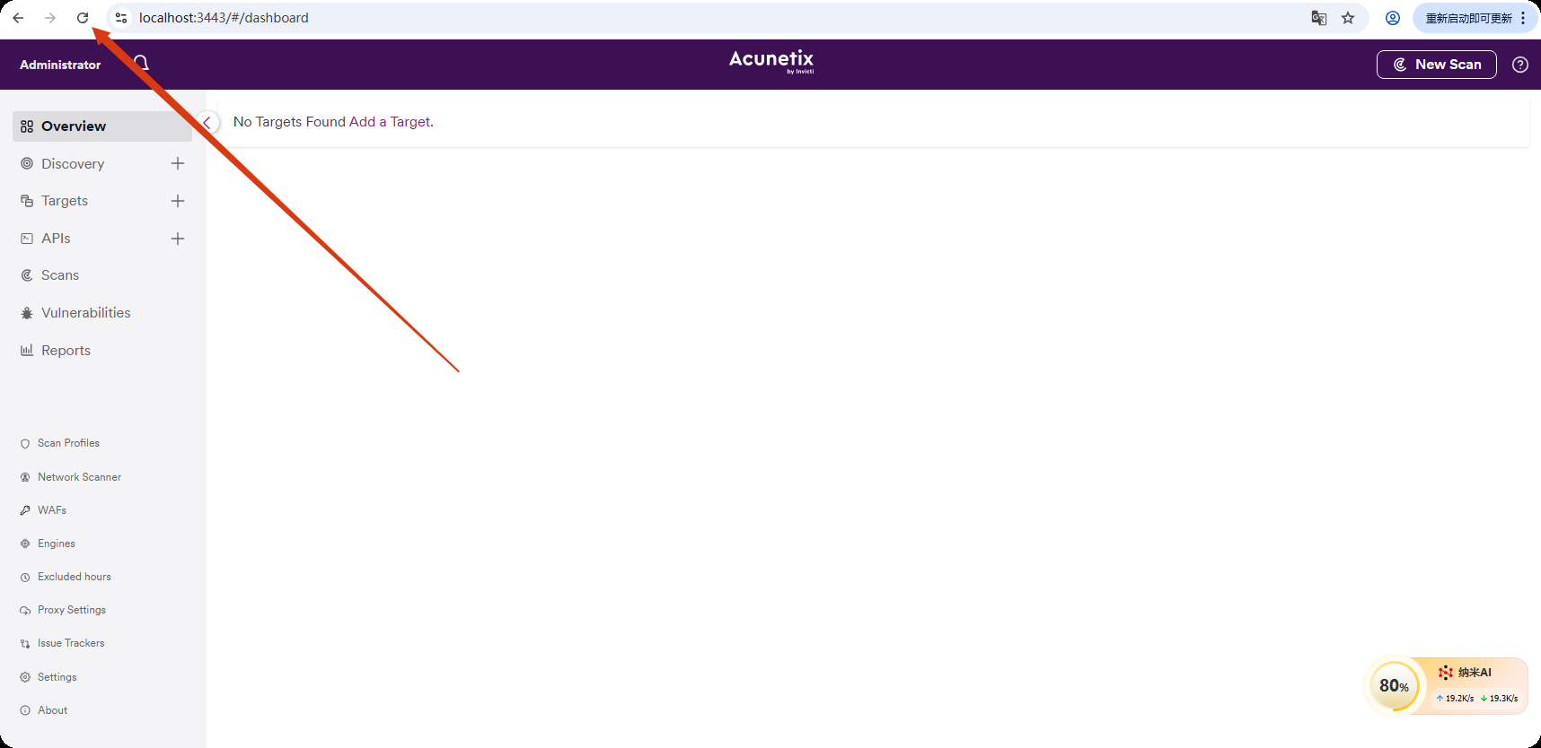Collapse the sidebar with chevron toggle

point(207,123)
